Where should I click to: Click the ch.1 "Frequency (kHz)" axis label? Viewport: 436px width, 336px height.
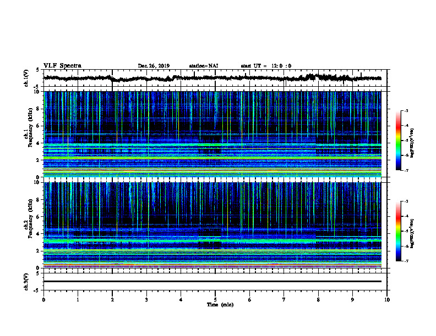[x=30, y=127]
